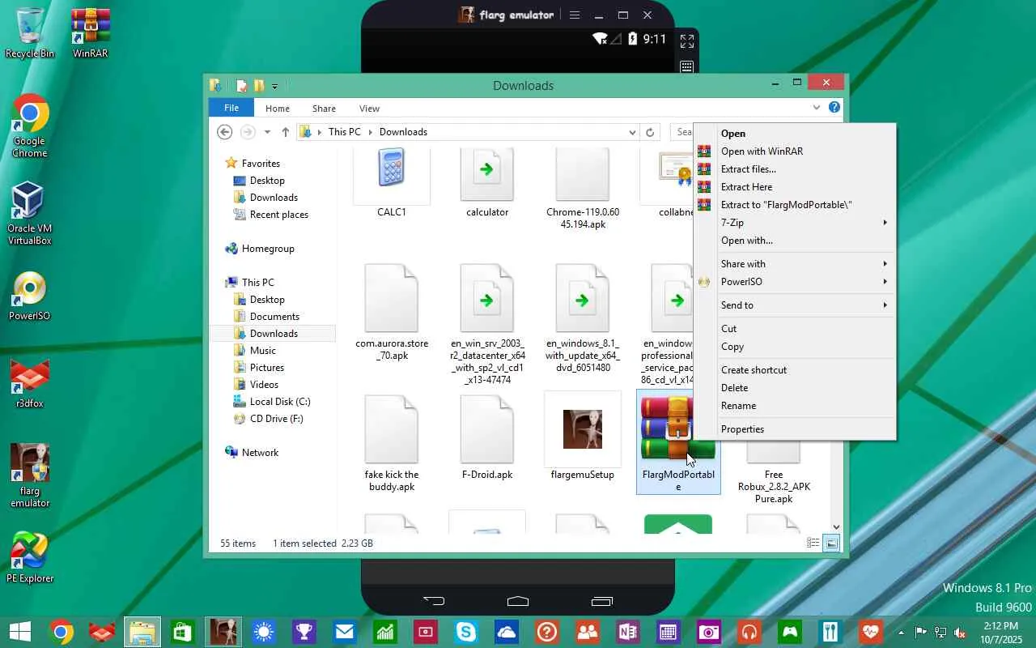
Task: Switch to flarg emulator via taskbar
Action: [x=223, y=632]
